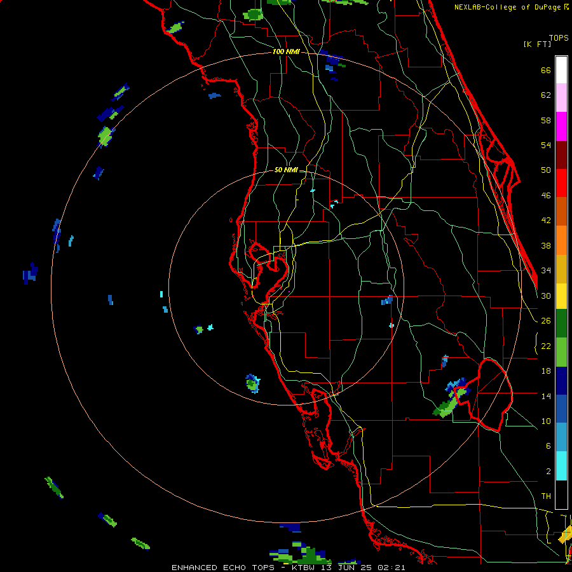This screenshot has height=572, width=572.
Task: Click the light pink 62 kft legend swatch
Action: coord(561,98)
